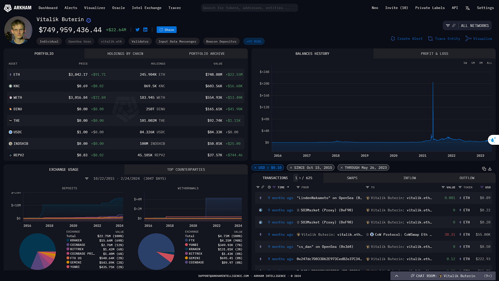
Task: Remove the THROUGH May 26, 2023 filter
Action: tap(341, 168)
